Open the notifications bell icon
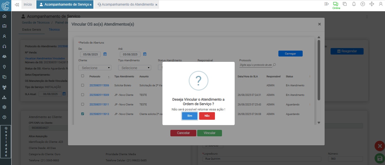This screenshot has height=165, width=385. tap(354, 4)
